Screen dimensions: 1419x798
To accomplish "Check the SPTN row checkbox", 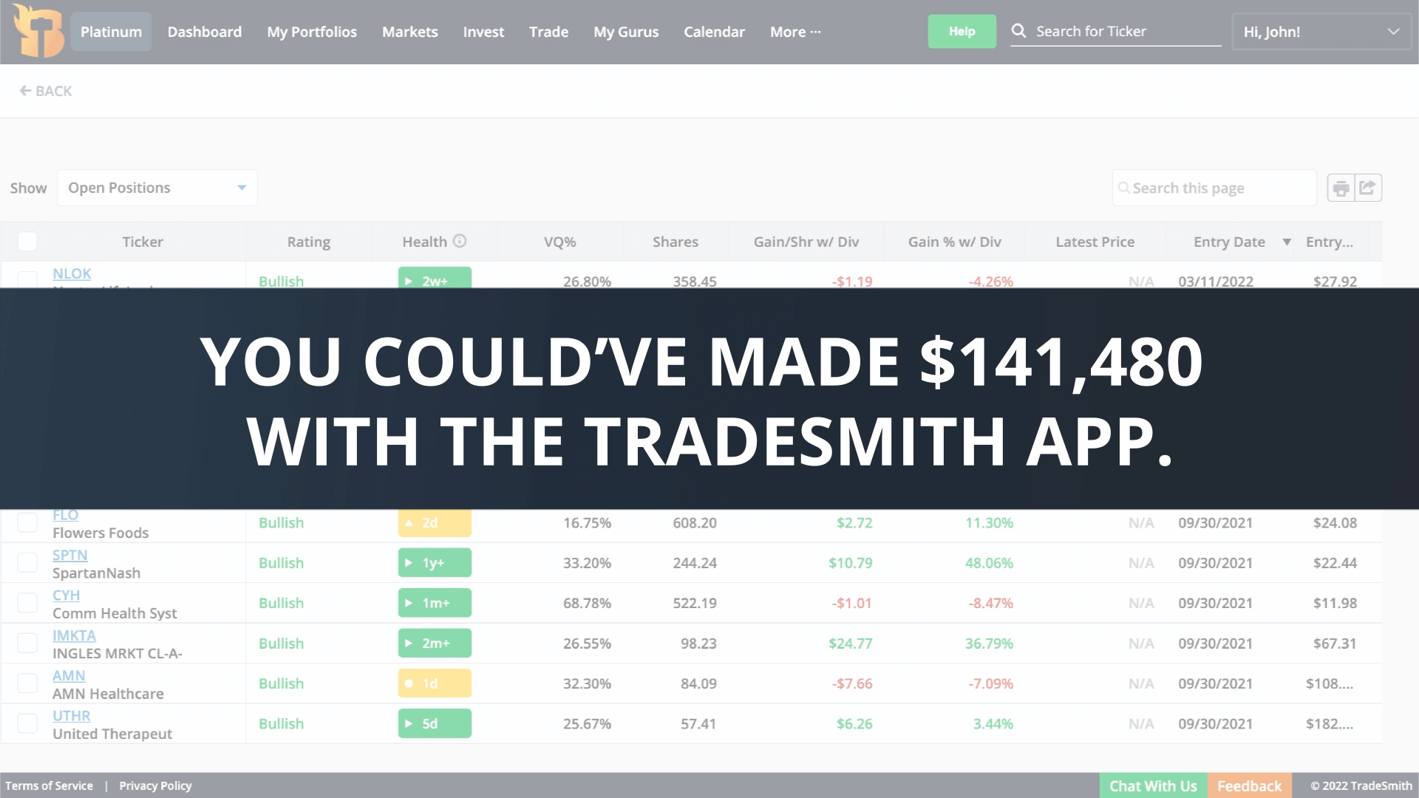I will [x=27, y=563].
